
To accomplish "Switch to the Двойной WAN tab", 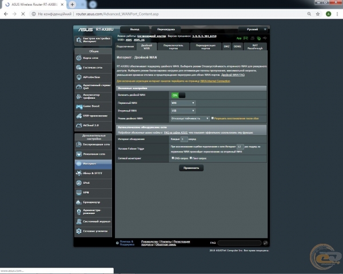I will 146,47.
